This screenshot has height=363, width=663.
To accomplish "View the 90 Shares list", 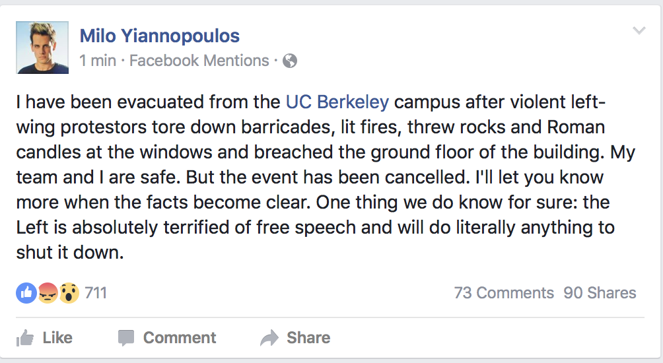I will 600,293.
